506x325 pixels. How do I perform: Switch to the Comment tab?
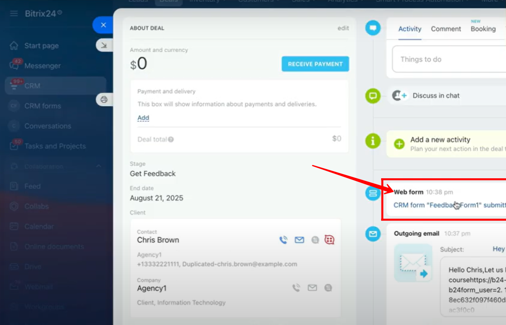446,29
